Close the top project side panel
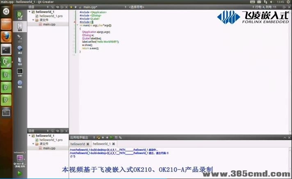 click(x=66, y=7)
